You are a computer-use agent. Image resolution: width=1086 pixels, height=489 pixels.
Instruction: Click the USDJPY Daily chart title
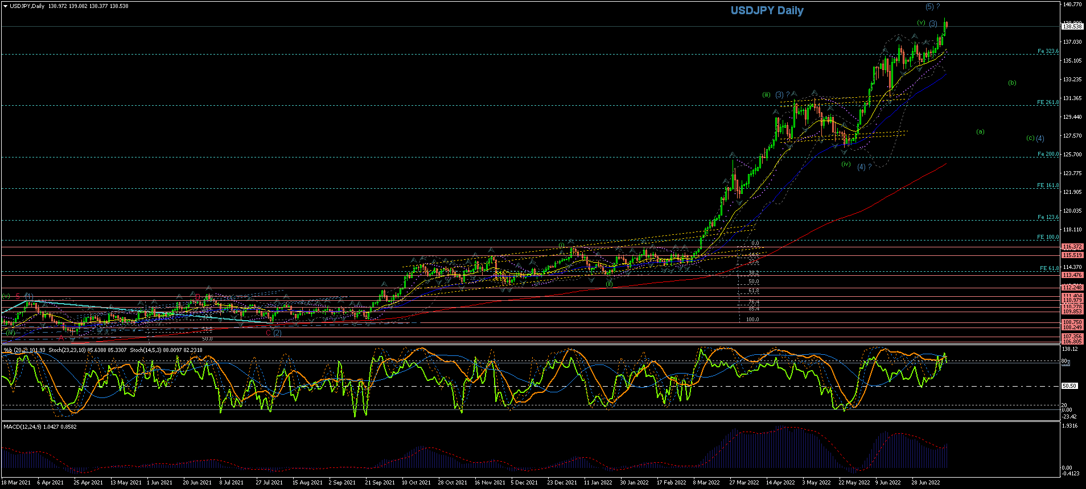pyautogui.click(x=767, y=11)
